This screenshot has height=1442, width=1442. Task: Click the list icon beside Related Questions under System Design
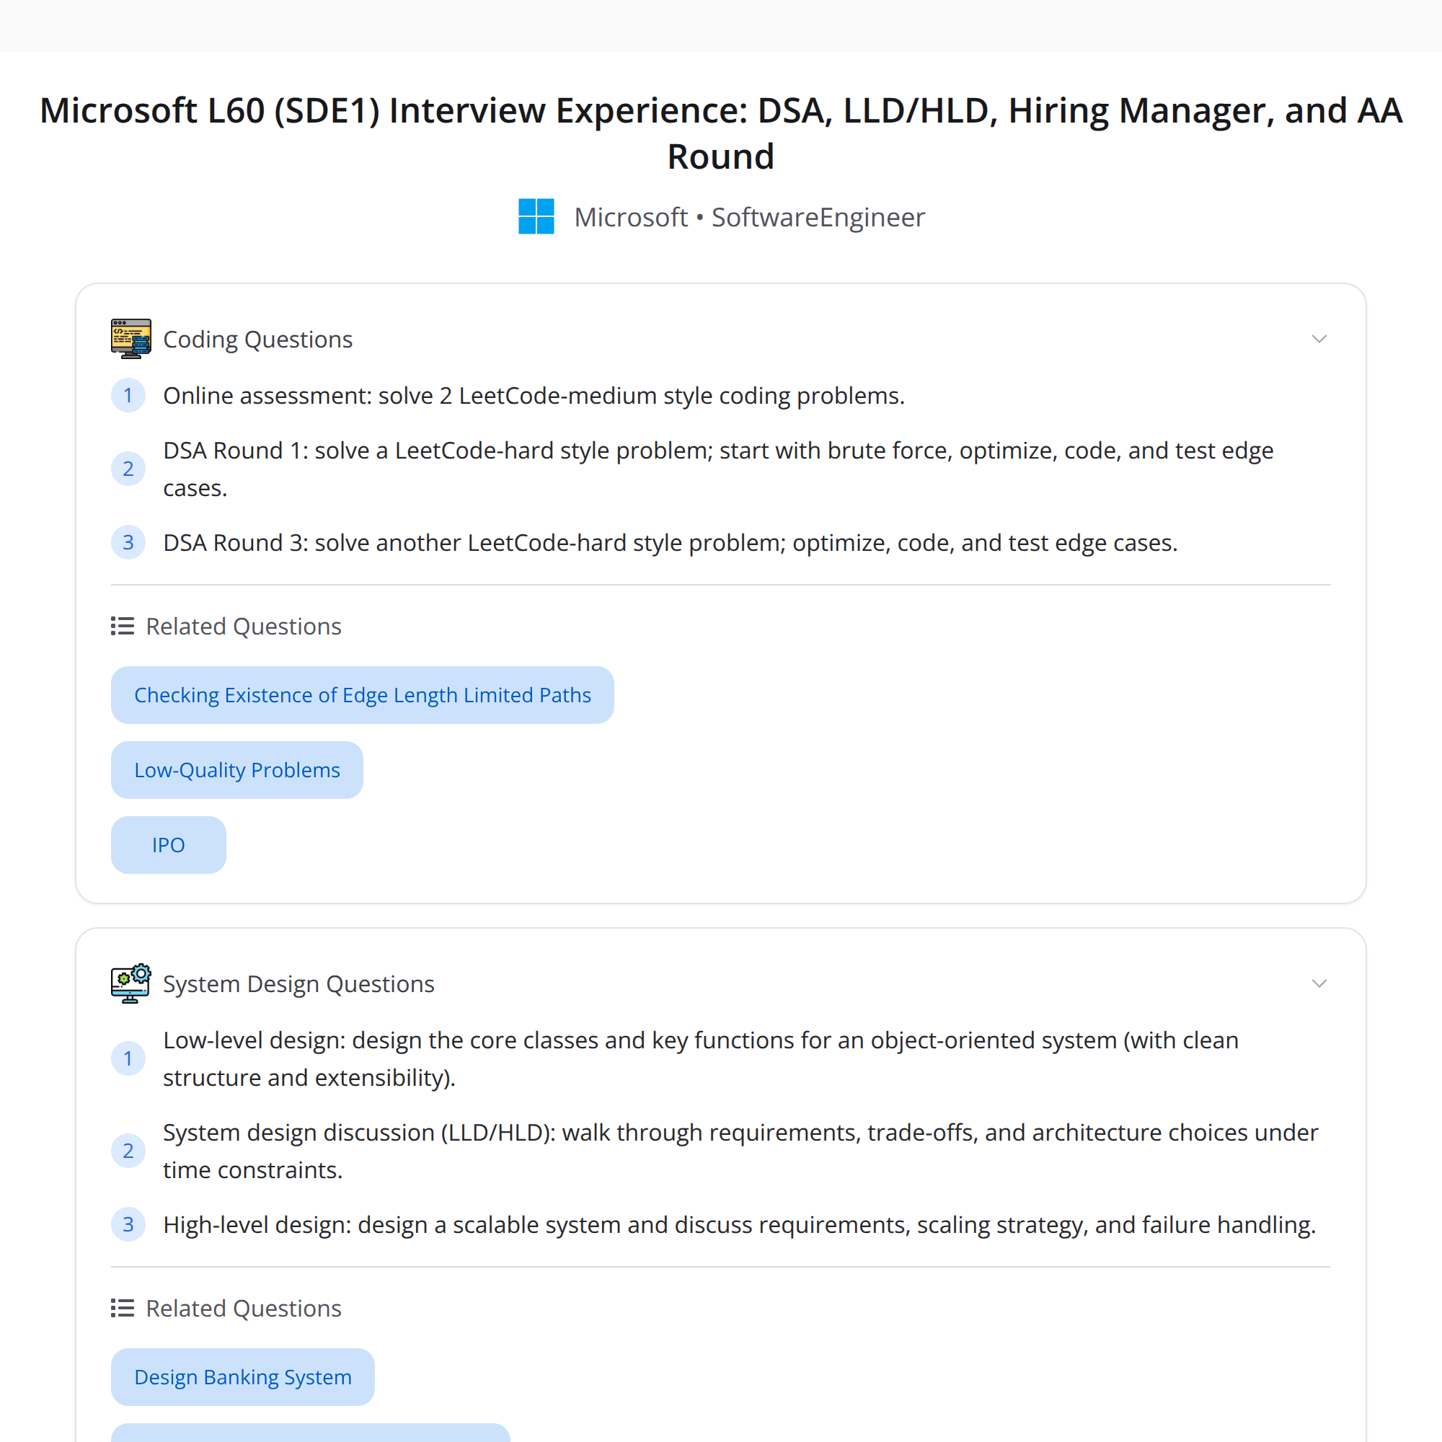click(x=123, y=1309)
